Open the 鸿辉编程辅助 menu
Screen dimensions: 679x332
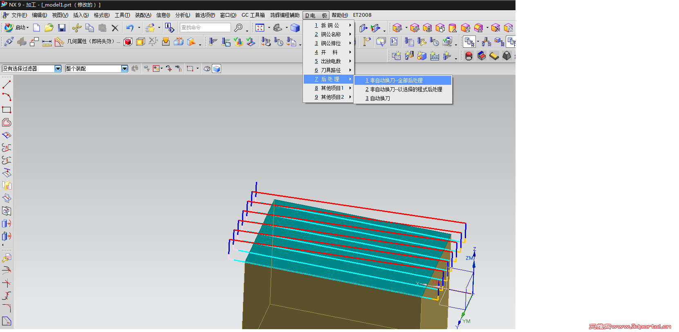285,15
